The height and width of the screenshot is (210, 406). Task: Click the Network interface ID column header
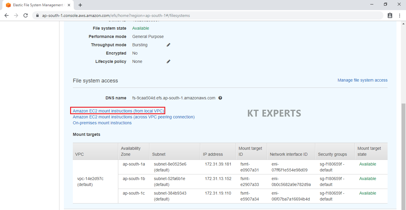coord(291,151)
